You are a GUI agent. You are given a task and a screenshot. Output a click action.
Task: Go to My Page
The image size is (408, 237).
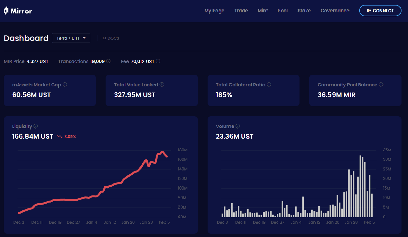pos(214,11)
